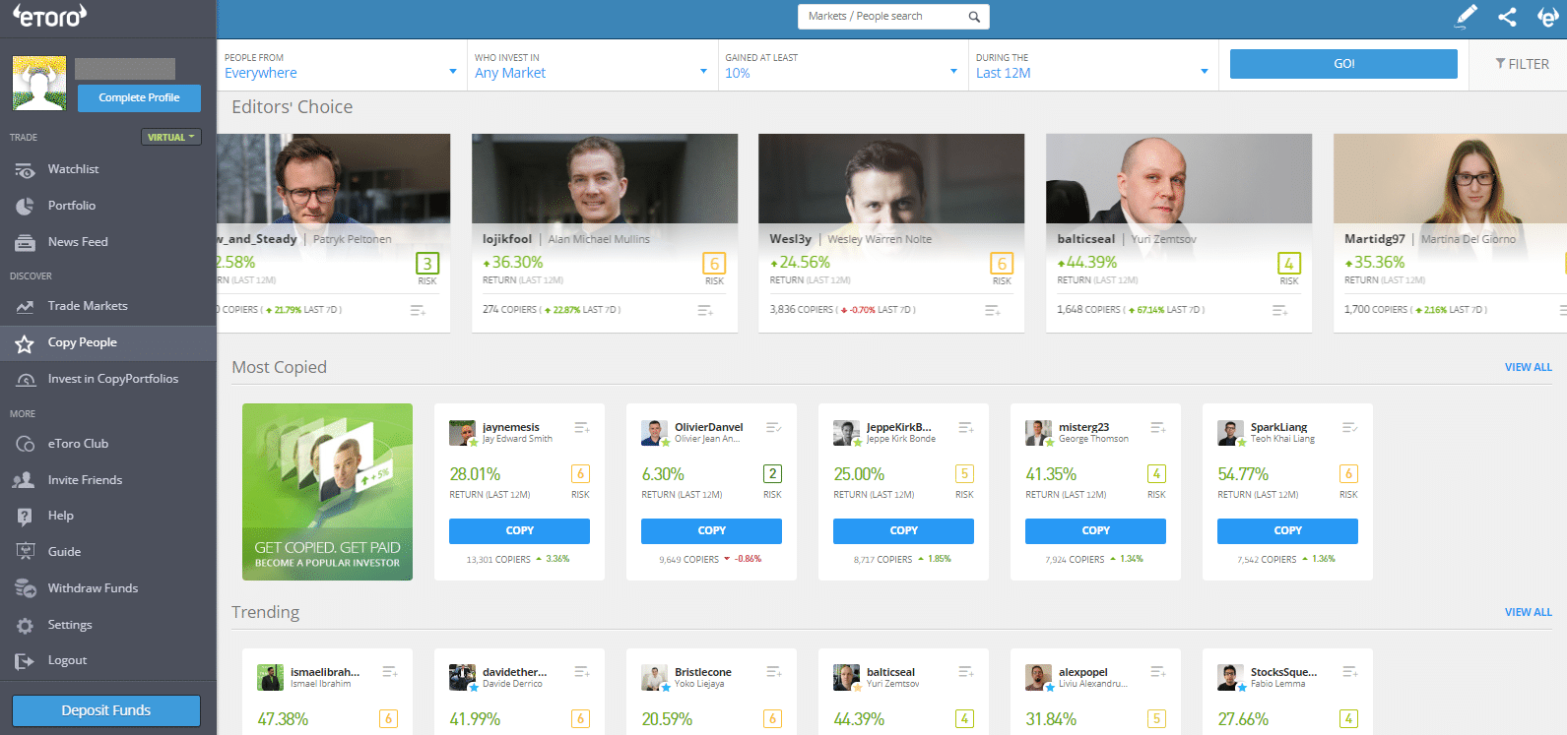Select Copy People in the sidebar
The width and height of the screenshot is (1567, 735).
[x=108, y=342]
